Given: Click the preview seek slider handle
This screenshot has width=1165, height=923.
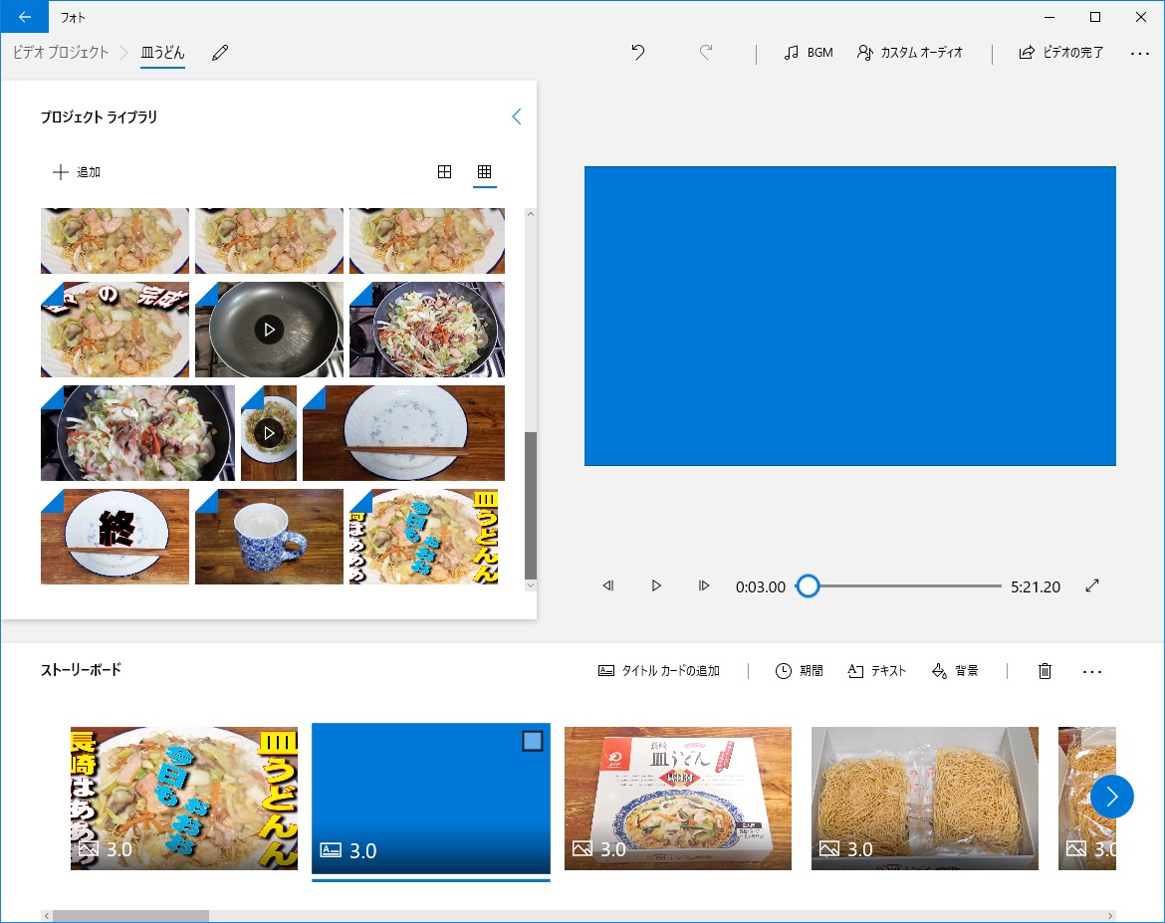Looking at the screenshot, I should 808,585.
